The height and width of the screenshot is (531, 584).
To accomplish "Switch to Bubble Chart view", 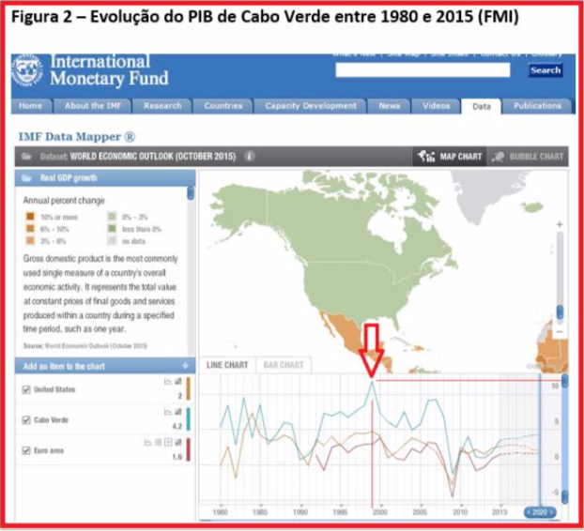I will [x=529, y=157].
